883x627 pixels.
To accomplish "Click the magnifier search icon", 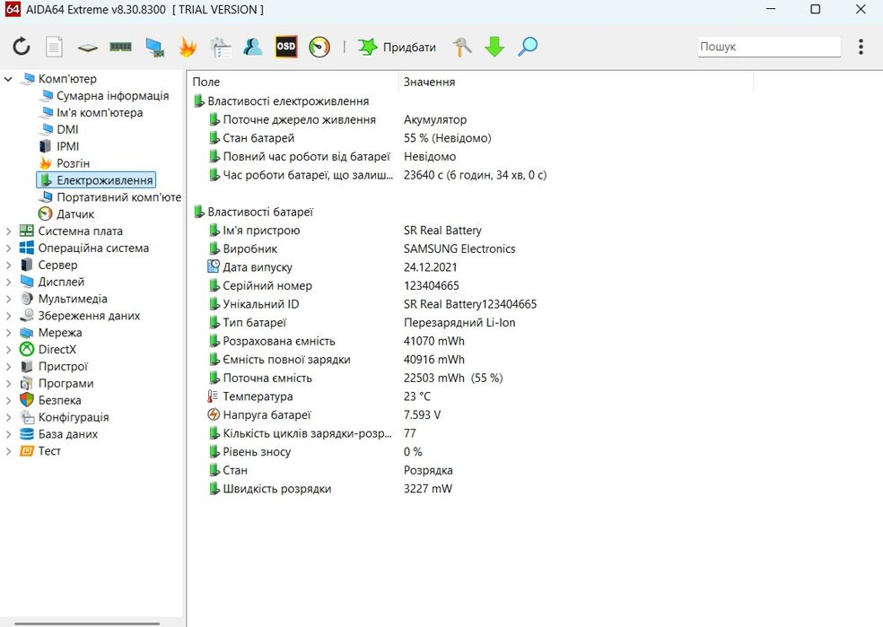I will [528, 47].
